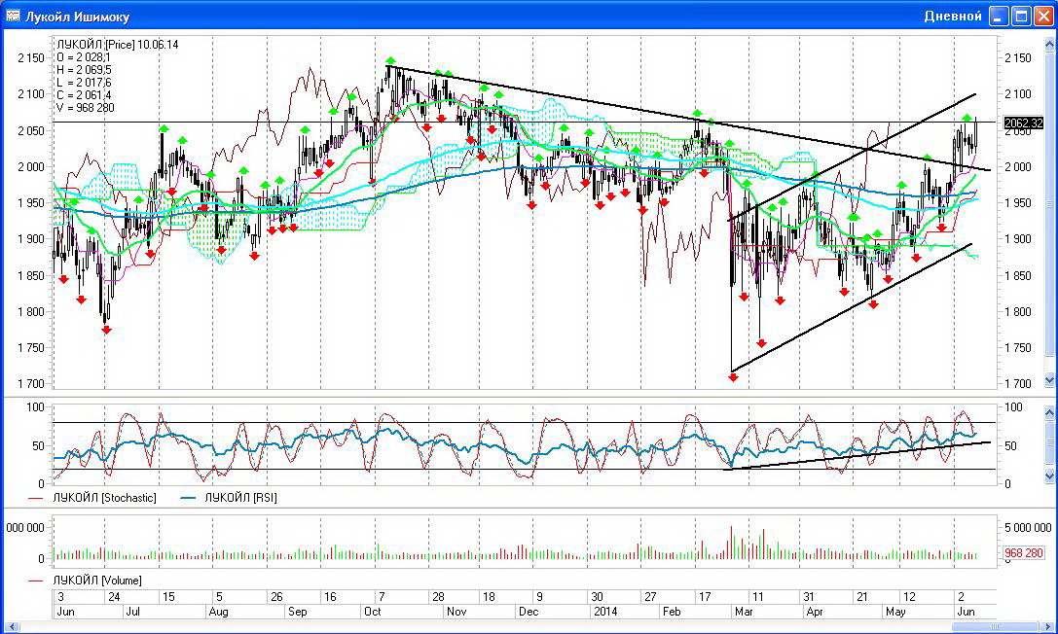Click the red 968 280 volume tag
Viewport: 1058px width, 634px height.
coord(1023,553)
